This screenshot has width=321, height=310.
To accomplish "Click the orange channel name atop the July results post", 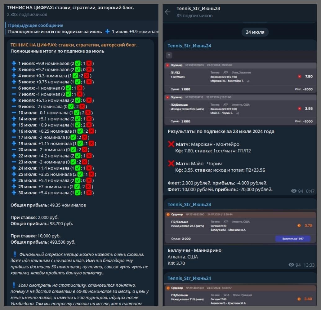I will point(74,45).
